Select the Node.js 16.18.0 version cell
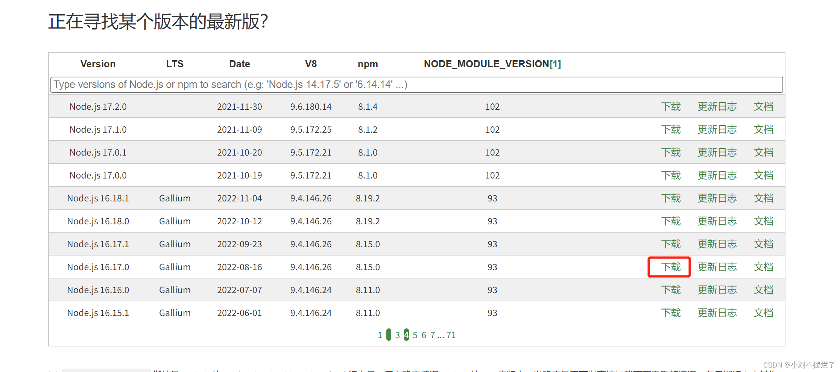 click(98, 221)
